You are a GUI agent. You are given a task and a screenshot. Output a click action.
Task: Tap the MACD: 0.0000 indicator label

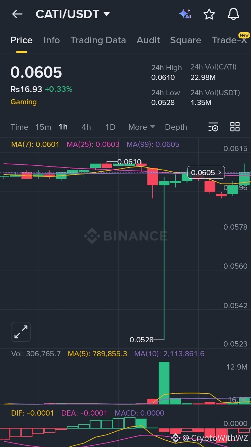139,413
